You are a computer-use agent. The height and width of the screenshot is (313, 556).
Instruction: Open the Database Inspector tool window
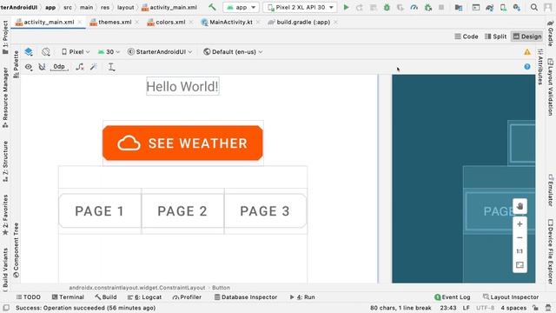pos(246,297)
